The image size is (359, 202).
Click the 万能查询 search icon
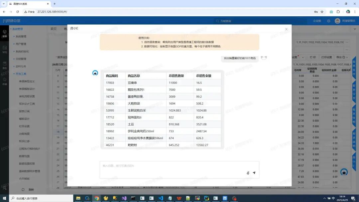pos(218,21)
